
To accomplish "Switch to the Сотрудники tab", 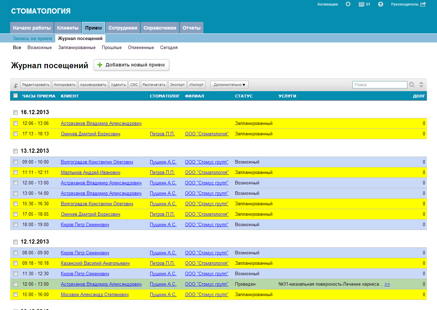I will point(123,28).
